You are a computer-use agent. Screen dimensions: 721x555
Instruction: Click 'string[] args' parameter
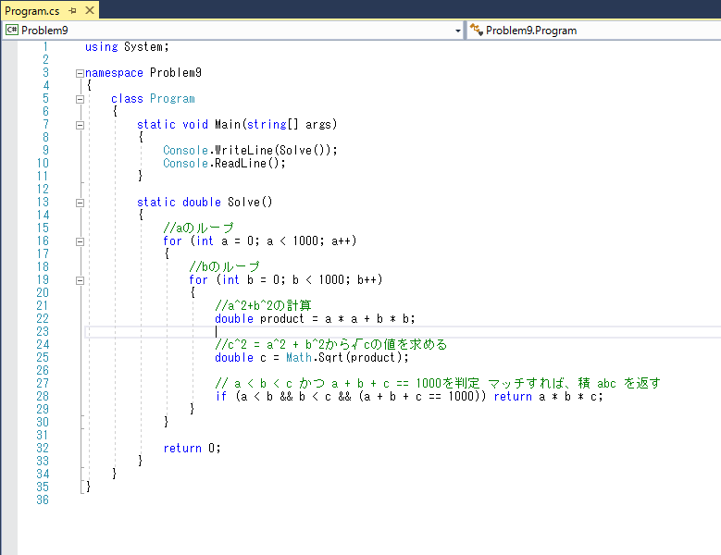[289, 125]
